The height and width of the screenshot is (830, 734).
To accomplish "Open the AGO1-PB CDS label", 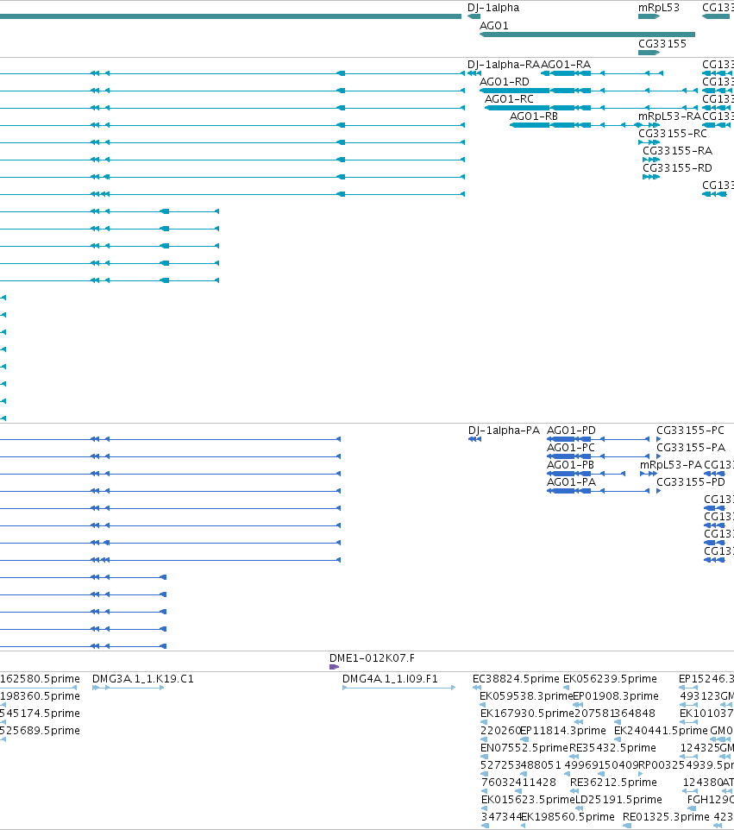I will click(x=570, y=465).
